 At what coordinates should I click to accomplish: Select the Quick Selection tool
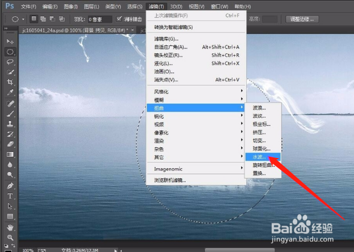(x=10, y=72)
